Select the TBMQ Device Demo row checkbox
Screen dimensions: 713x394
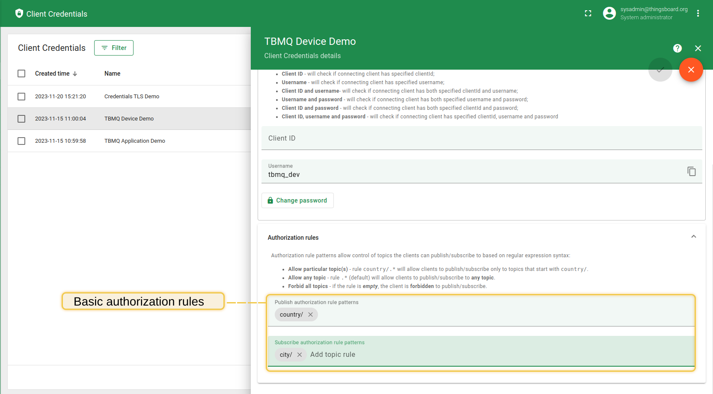point(21,119)
